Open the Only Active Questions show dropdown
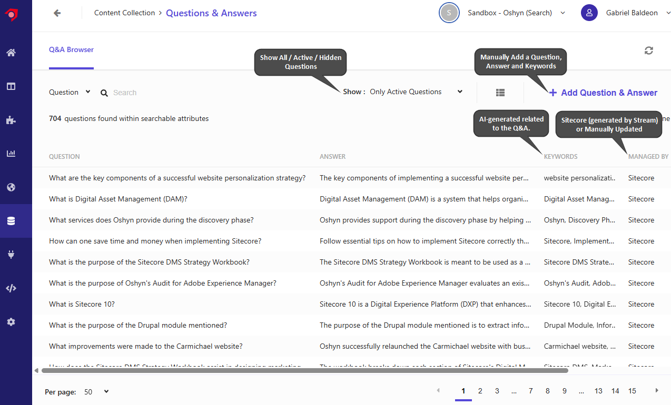Screen dimensions: 671x405 click(x=416, y=92)
